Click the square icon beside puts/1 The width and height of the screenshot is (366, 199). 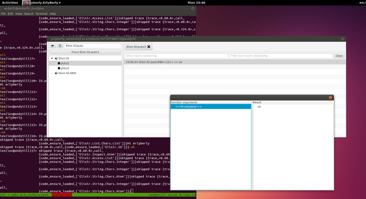(59, 63)
